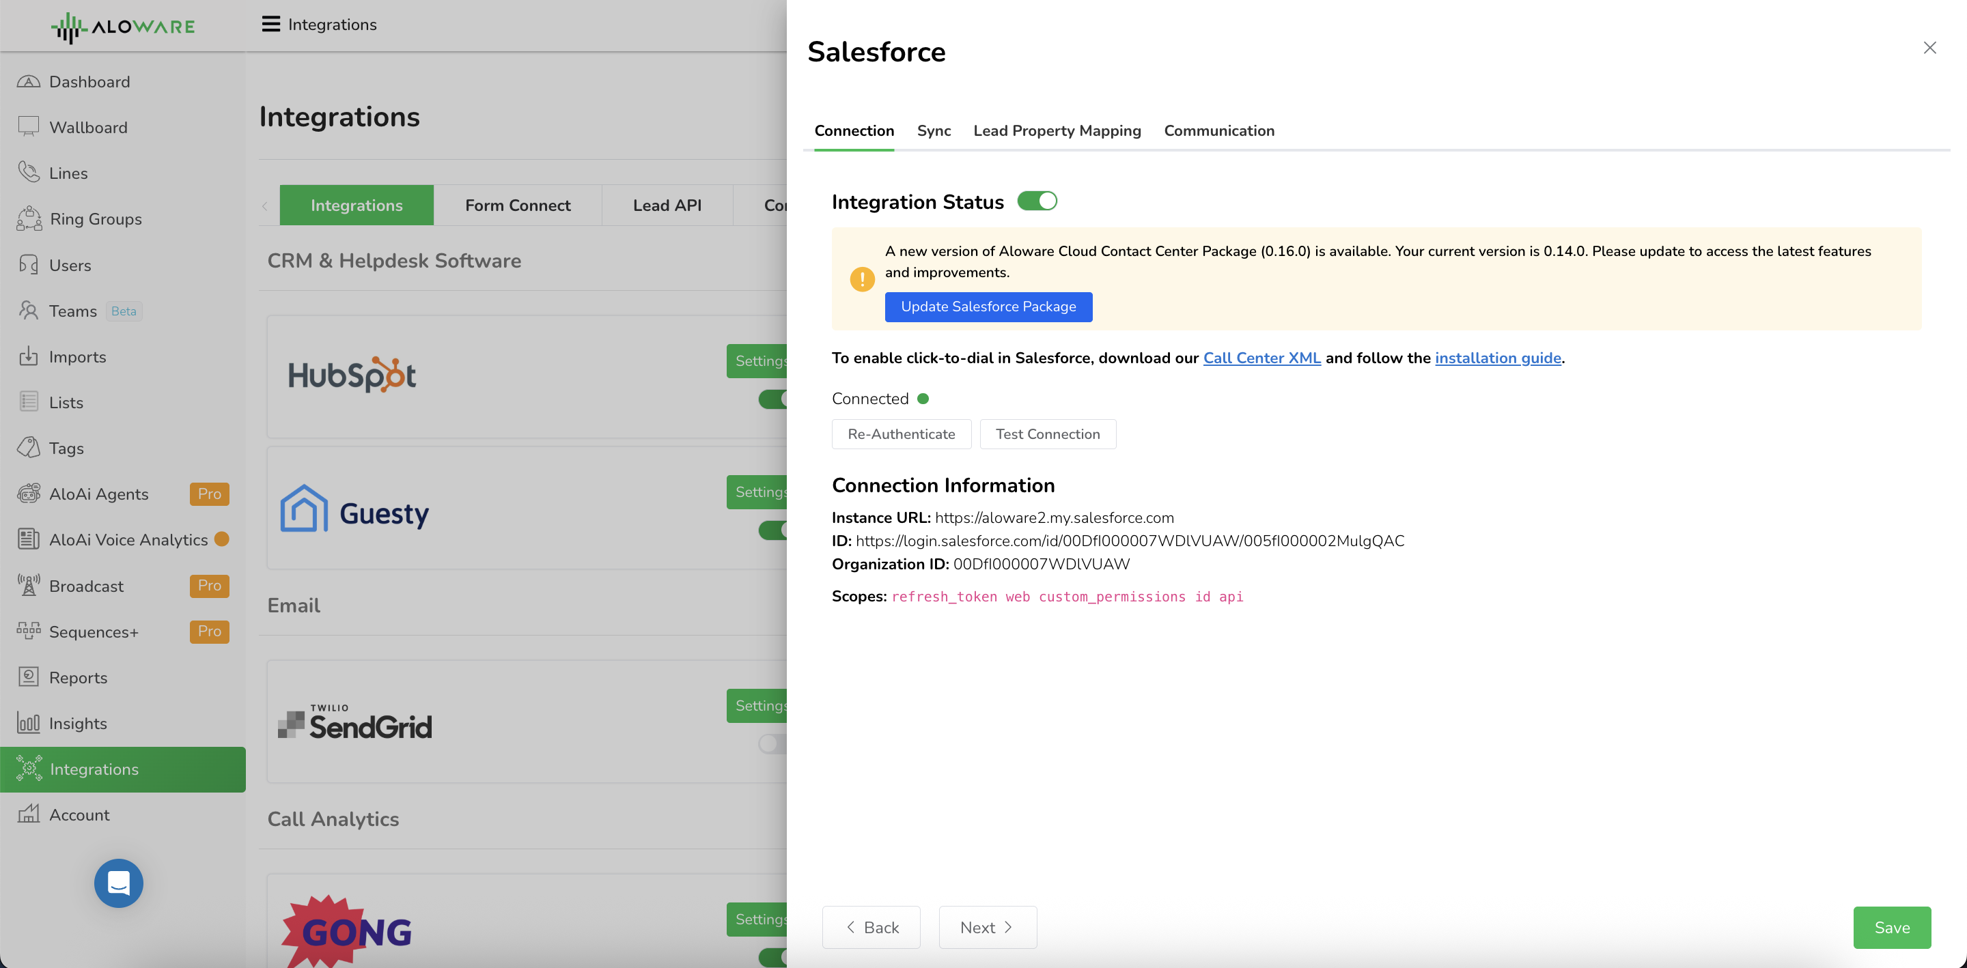This screenshot has width=1967, height=968.
Task: Click the tab bar left scroll chevron
Action: pos(265,206)
